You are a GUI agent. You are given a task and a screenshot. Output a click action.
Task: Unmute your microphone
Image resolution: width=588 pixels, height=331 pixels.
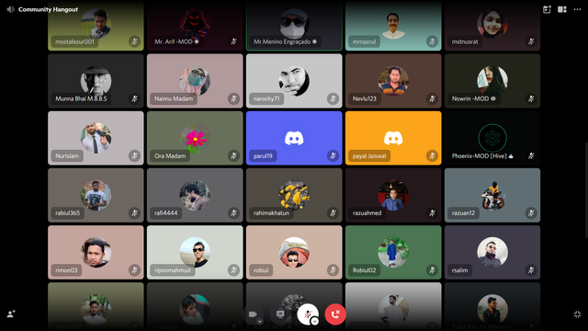tap(307, 314)
